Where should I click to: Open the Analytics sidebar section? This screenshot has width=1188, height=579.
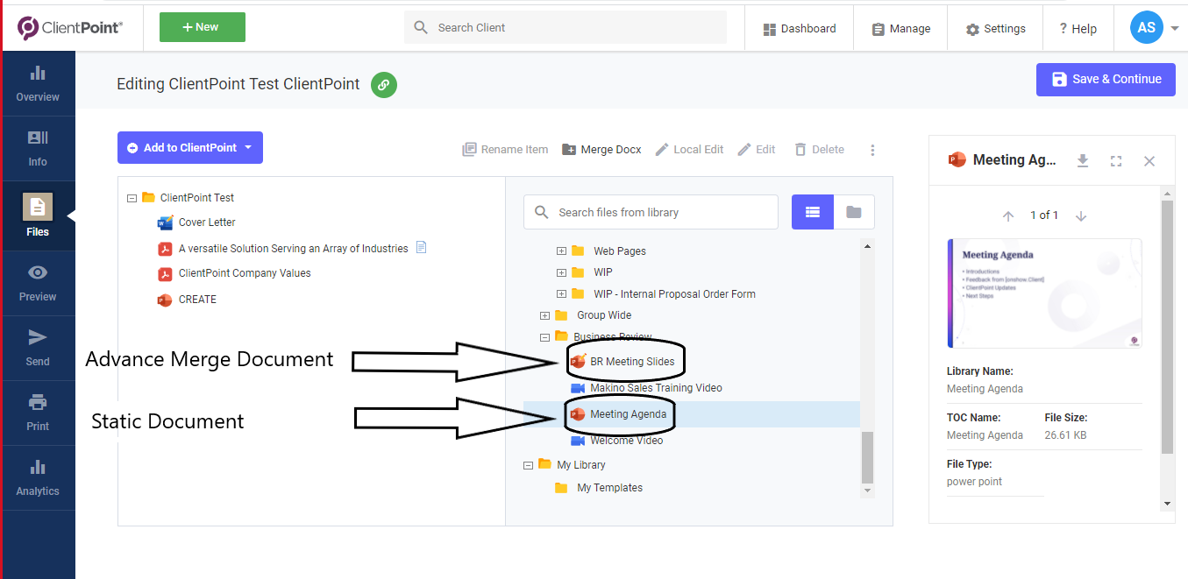[x=38, y=477]
